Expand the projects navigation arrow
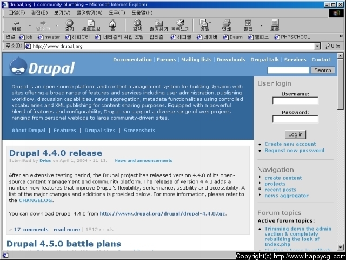 pos(260,183)
